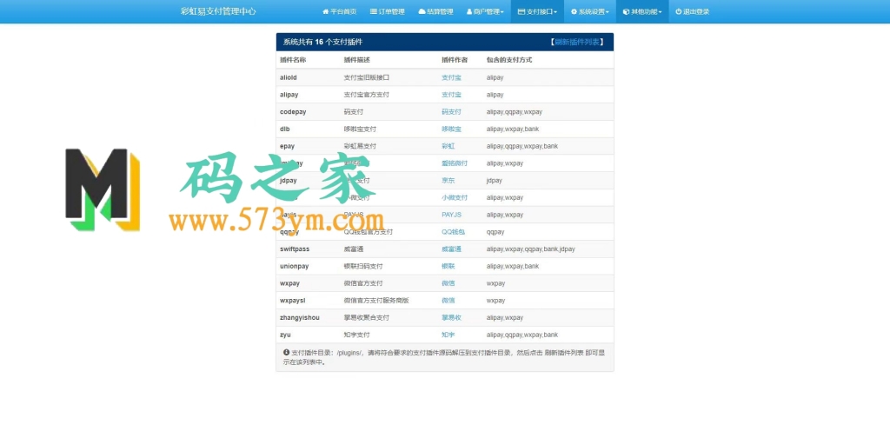
Task: Open the 哆啦宝 author link
Action: (x=451, y=129)
